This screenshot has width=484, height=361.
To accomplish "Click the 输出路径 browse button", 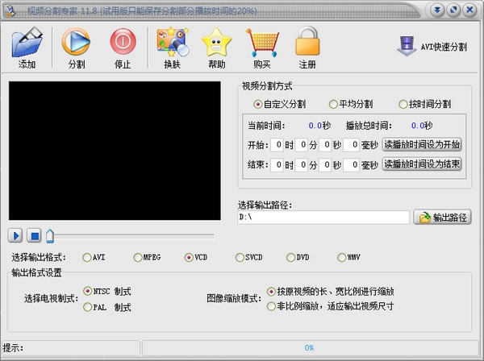I will (442, 218).
